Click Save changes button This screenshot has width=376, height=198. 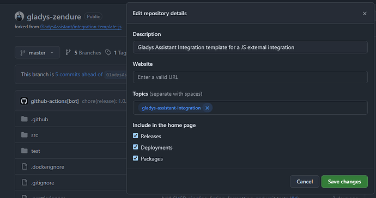344,182
